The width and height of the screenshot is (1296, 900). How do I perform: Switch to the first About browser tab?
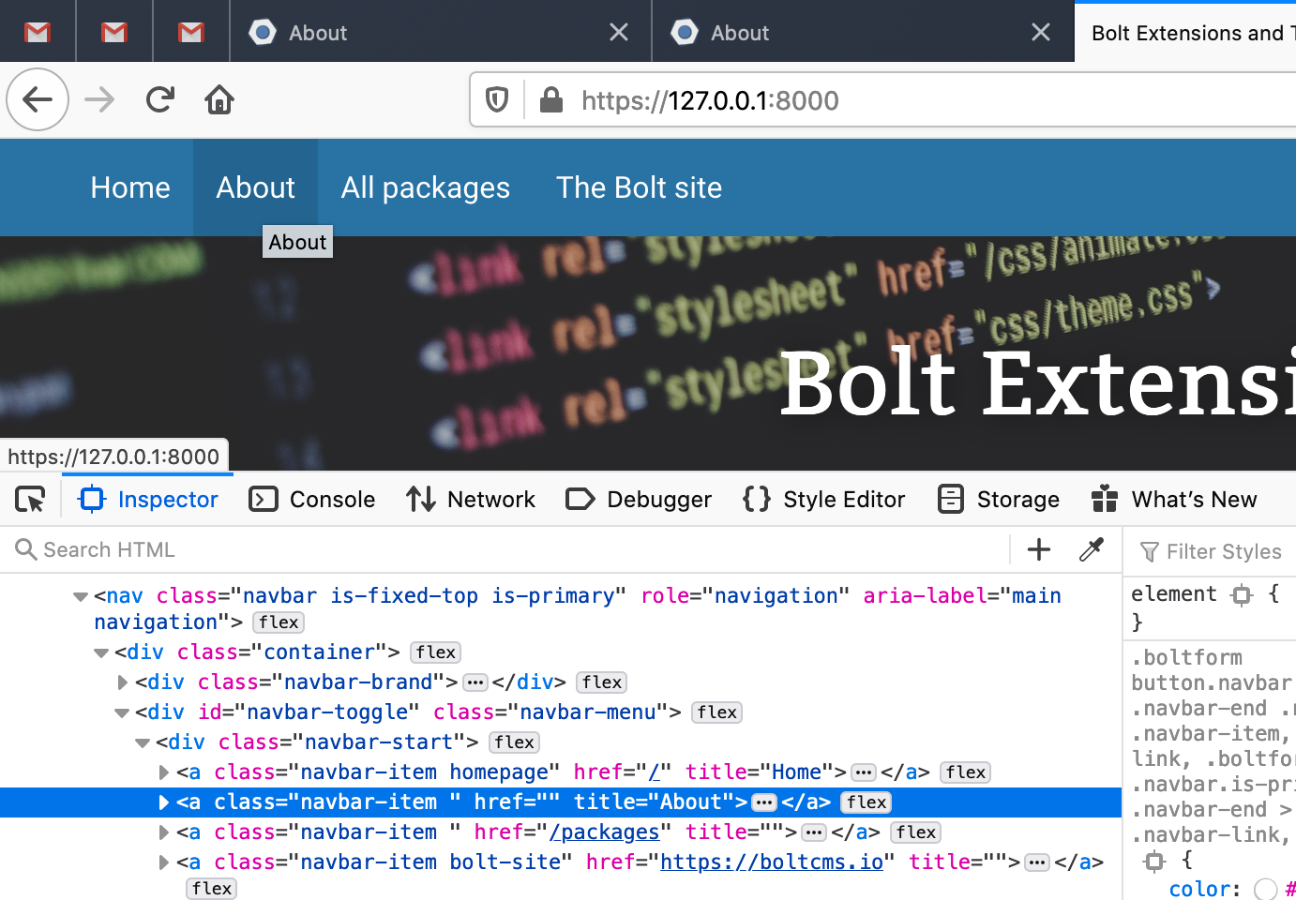(x=441, y=33)
